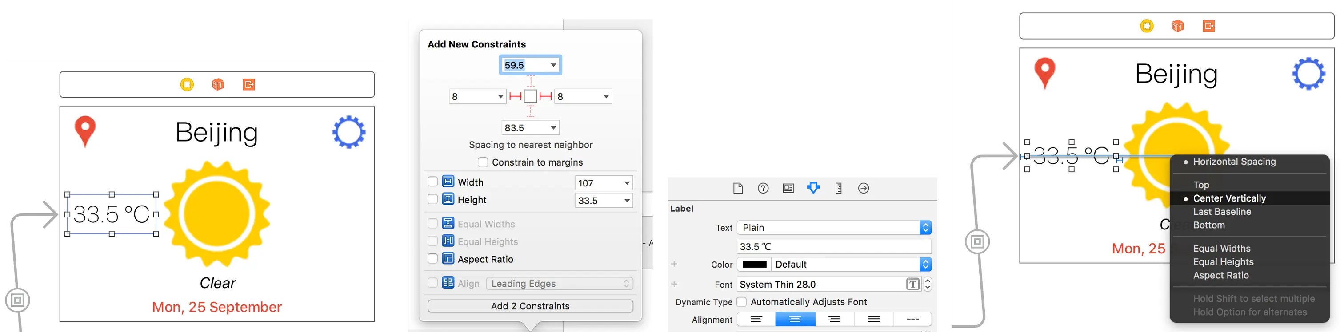1344x332 pixels.
Task: Select the gear button in the popup-menu scene
Action: coord(1309,74)
